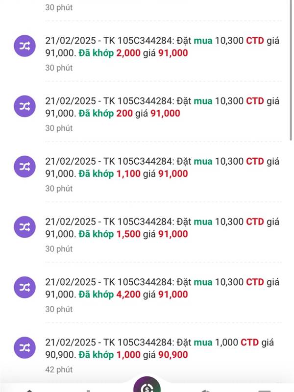Screen dimensions: 294x392
Task: Click CTD ticker in the 2,000 matched notification
Action: (x=255, y=41)
